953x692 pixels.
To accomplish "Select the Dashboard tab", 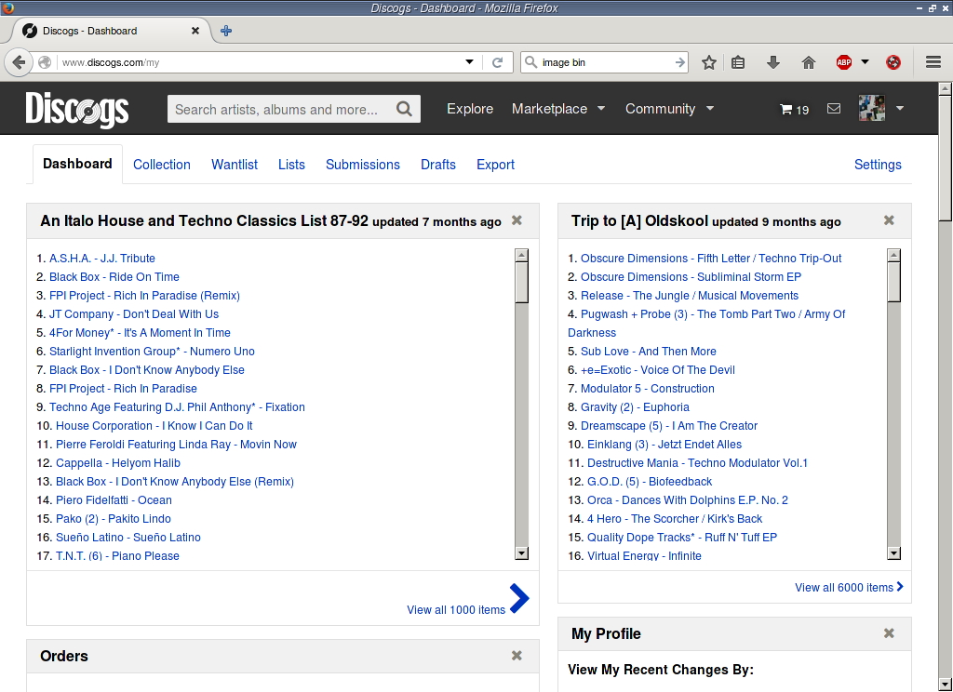I will click(77, 164).
